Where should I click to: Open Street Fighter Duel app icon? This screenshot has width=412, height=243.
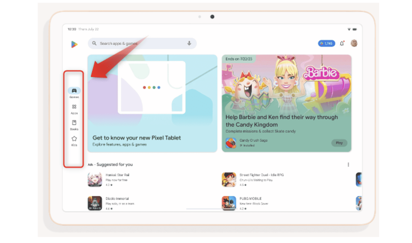pos(229,180)
